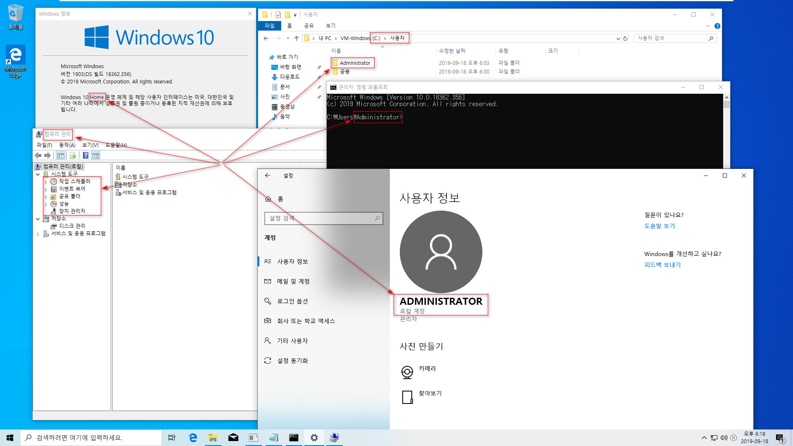Click the 설정 검색 search field

(323, 218)
